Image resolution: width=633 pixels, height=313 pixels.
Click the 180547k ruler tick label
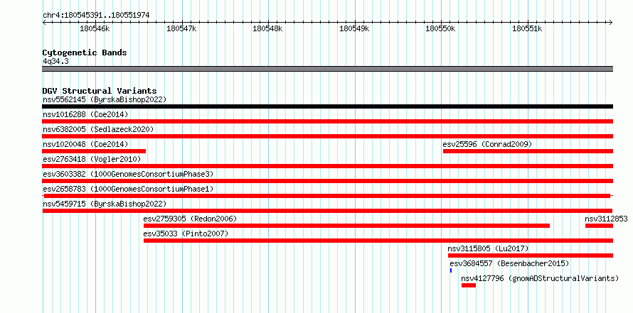(181, 28)
